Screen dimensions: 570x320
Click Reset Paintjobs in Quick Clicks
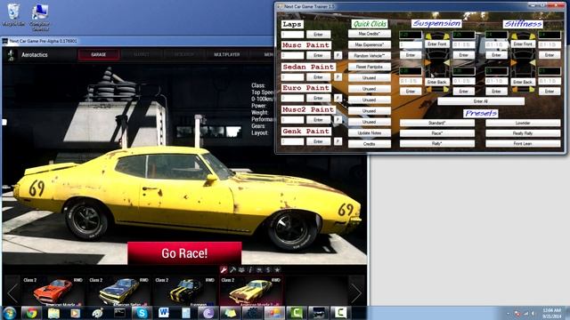(x=370, y=67)
